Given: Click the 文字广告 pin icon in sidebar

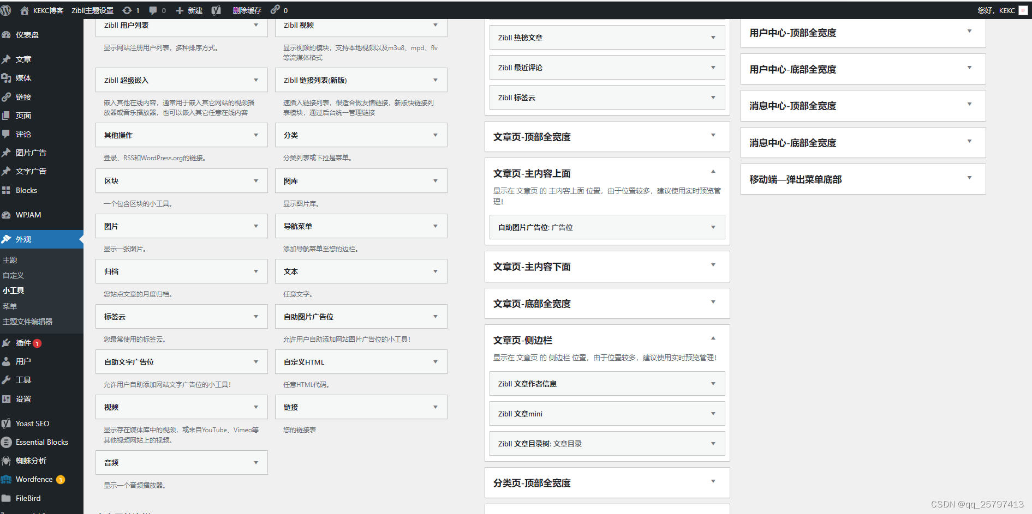Looking at the screenshot, I should click(6, 171).
